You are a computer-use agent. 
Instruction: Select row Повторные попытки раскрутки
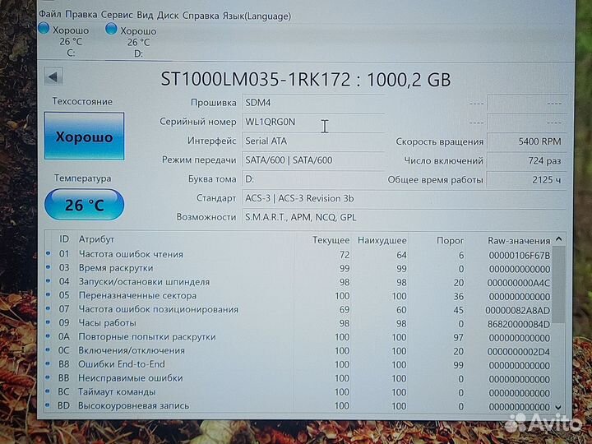298,337
